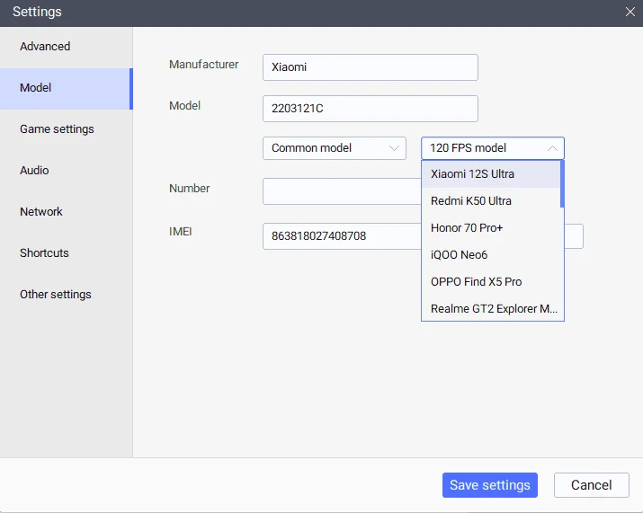Click the empty Number input field
The height and width of the screenshot is (513, 643).
click(x=342, y=191)
